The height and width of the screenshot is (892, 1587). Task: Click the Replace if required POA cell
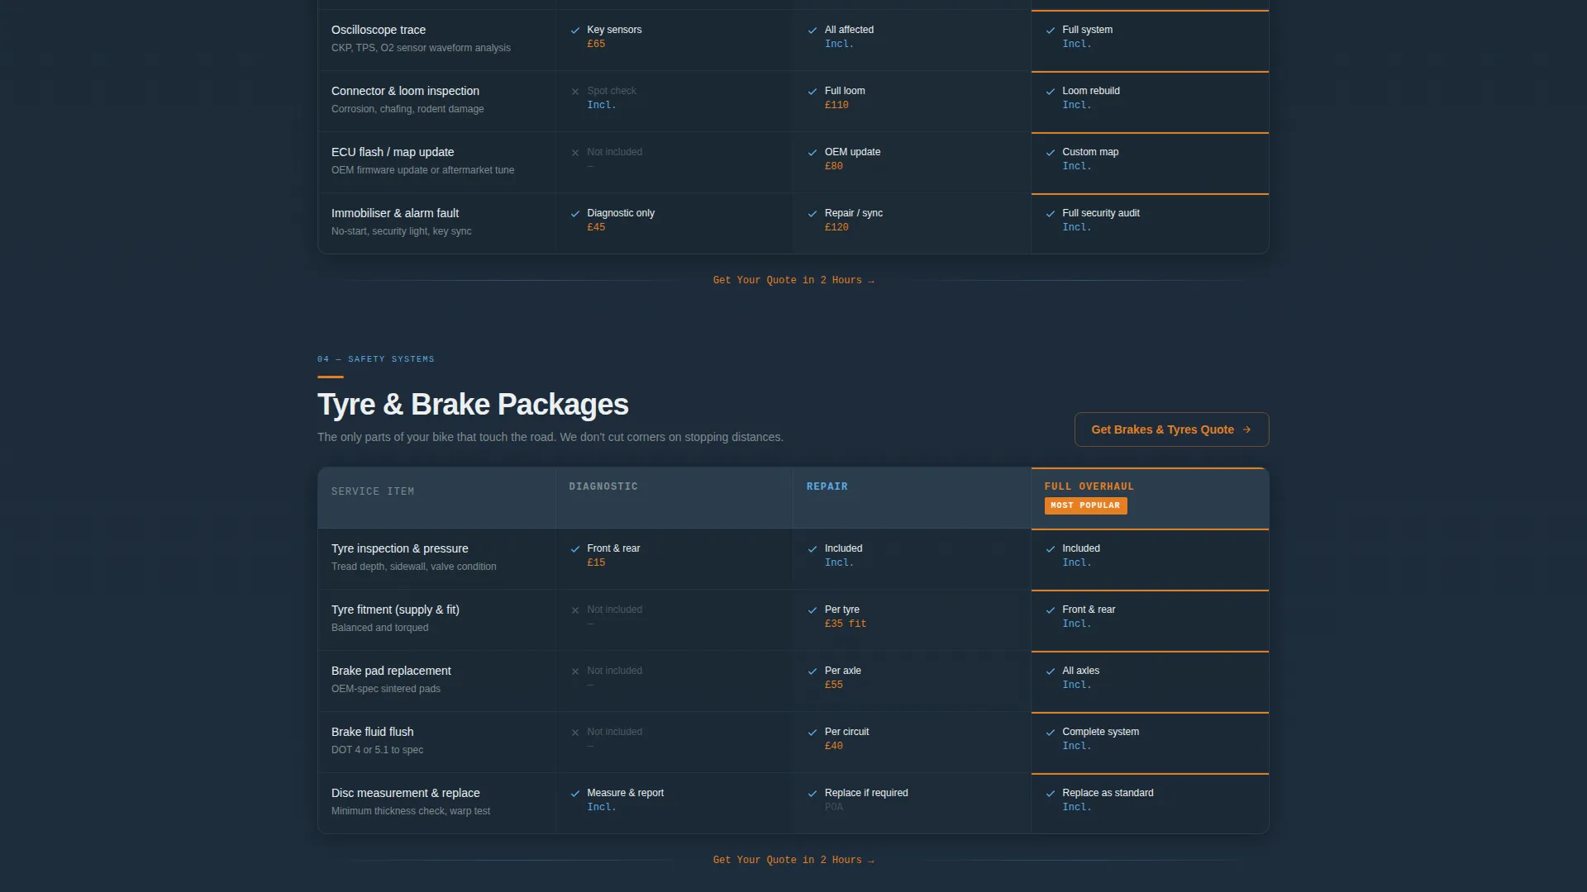[912, 803]
